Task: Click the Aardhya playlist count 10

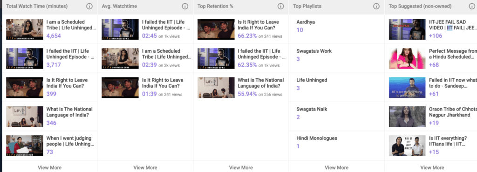Action: tap(300, 30)
